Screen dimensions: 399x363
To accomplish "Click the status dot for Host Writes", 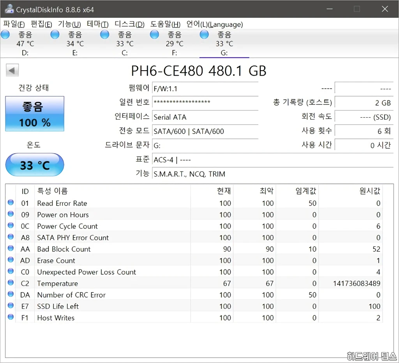I will [11, 317].
